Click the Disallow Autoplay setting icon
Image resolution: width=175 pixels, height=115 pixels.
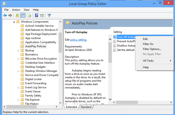[115, 46]
